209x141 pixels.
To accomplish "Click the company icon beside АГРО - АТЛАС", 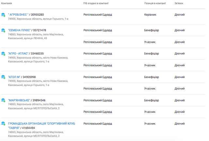I will point(3,54).
